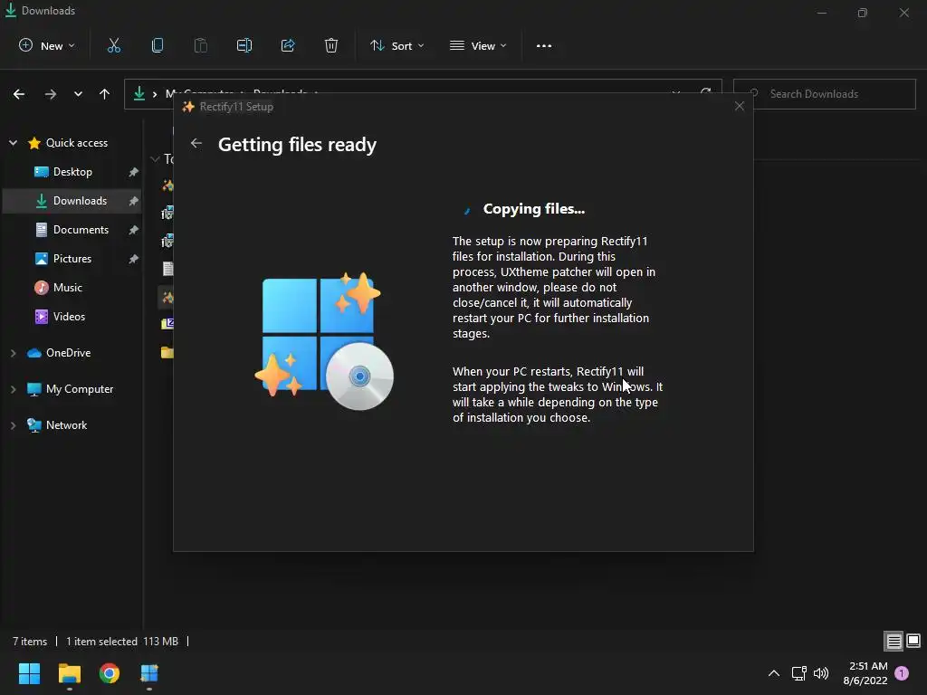Expand the Network tree node

coord(13,425)
